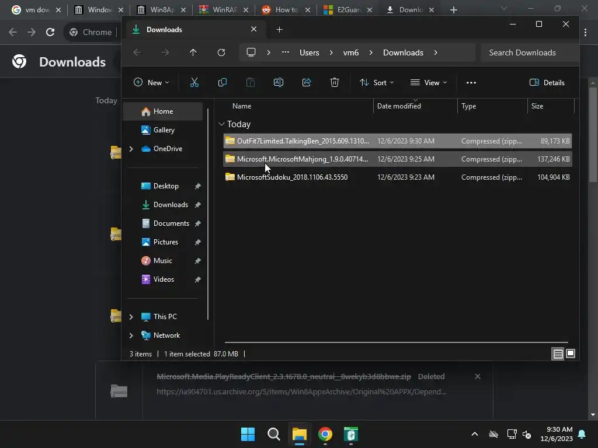
Task: Go up one folder level arrow
Action: tap(193, 52)
